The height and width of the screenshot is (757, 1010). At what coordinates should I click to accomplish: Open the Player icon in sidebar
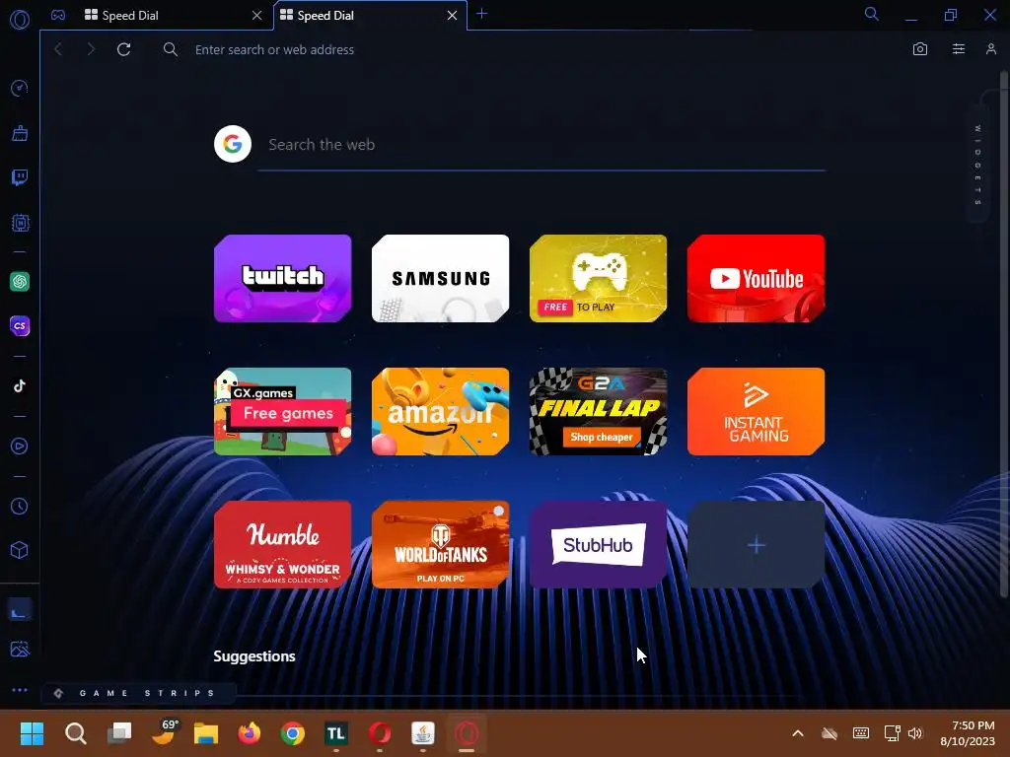click(20, 447)
